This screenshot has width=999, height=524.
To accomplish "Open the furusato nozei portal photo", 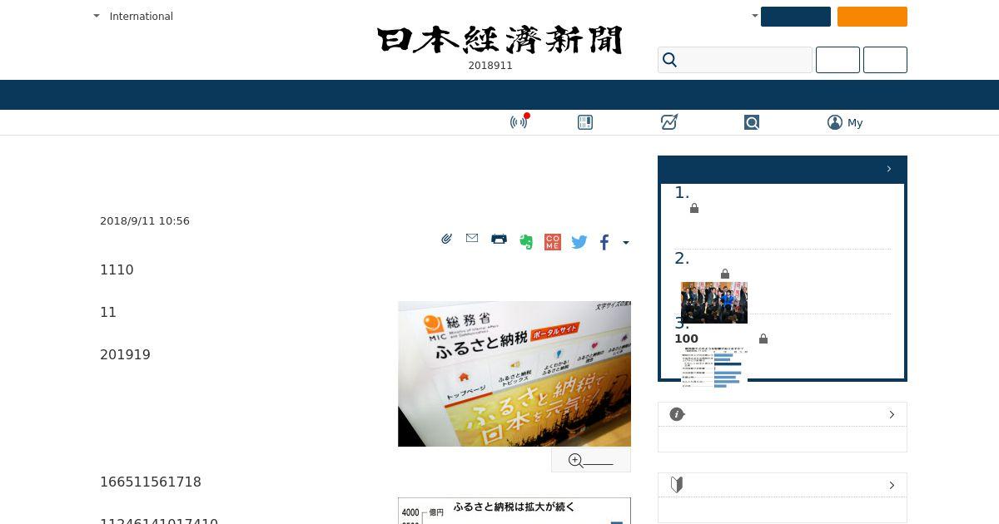I will (514, 373).
